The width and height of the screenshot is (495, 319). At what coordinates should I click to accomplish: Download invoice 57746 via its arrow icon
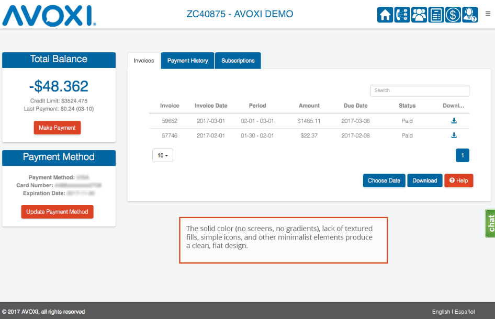click(454, 135)
